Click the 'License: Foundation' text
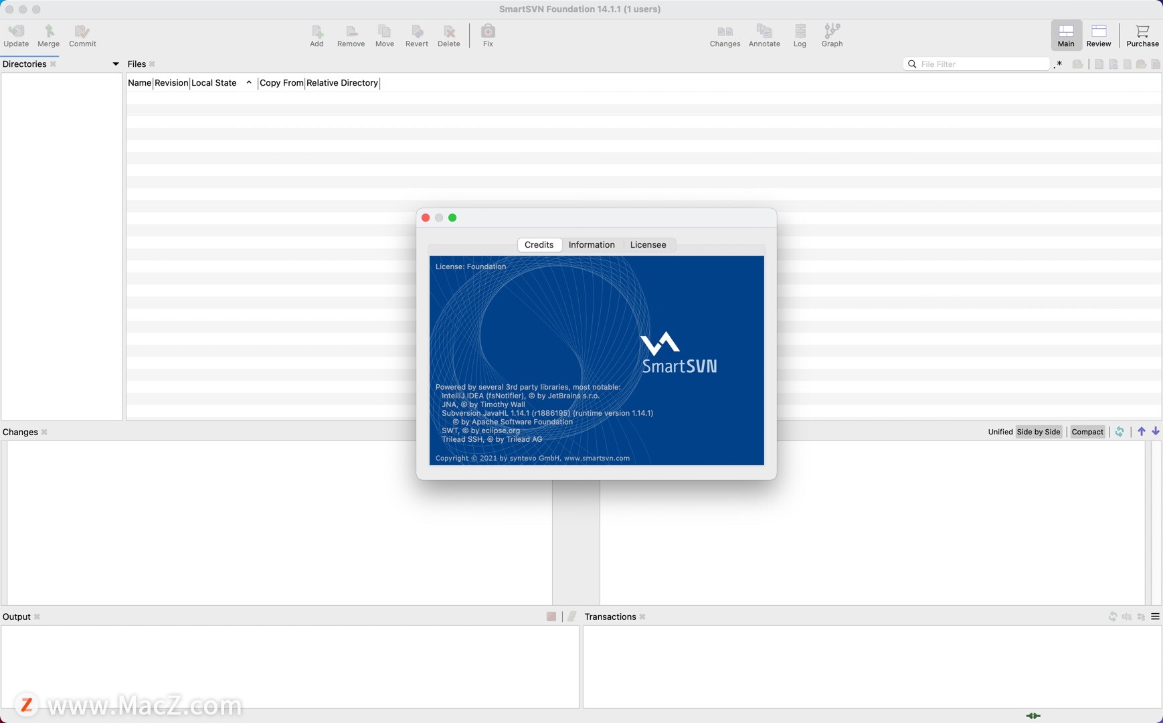Screen dimensions: 1163x723 tap(470, 266)
